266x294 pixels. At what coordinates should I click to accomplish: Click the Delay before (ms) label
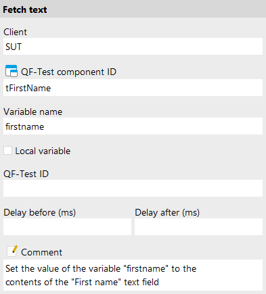point(40,212)
